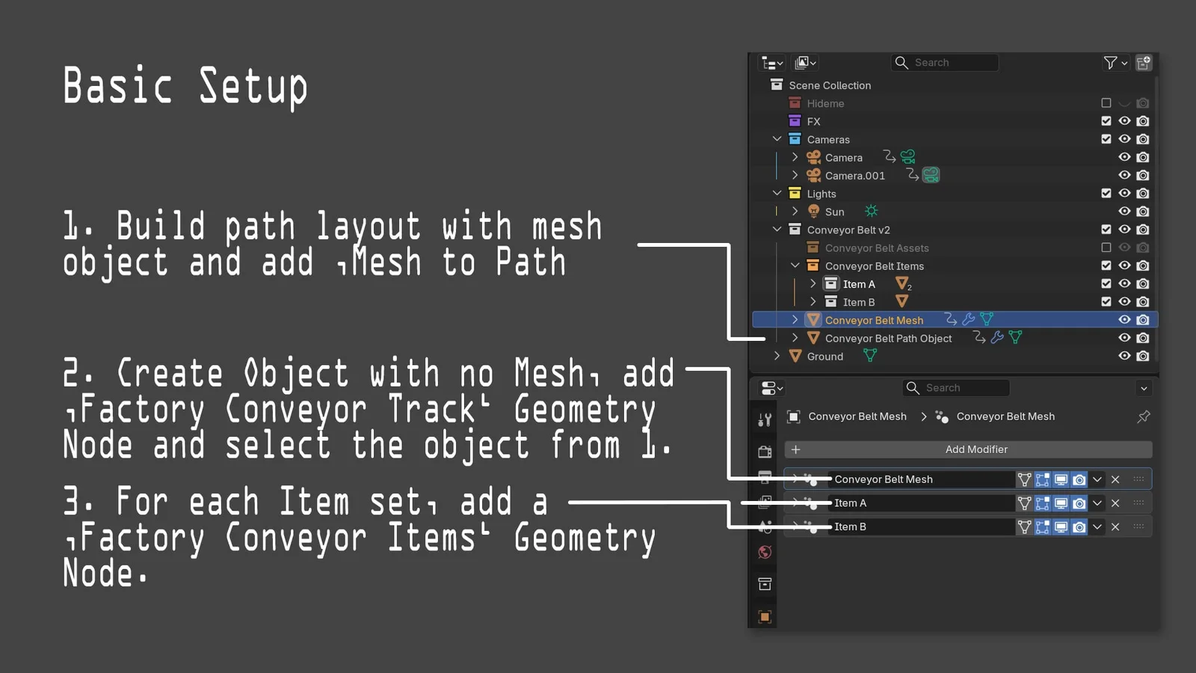
Task: Open the outliner display mode selector
Action: click(771, 62)
